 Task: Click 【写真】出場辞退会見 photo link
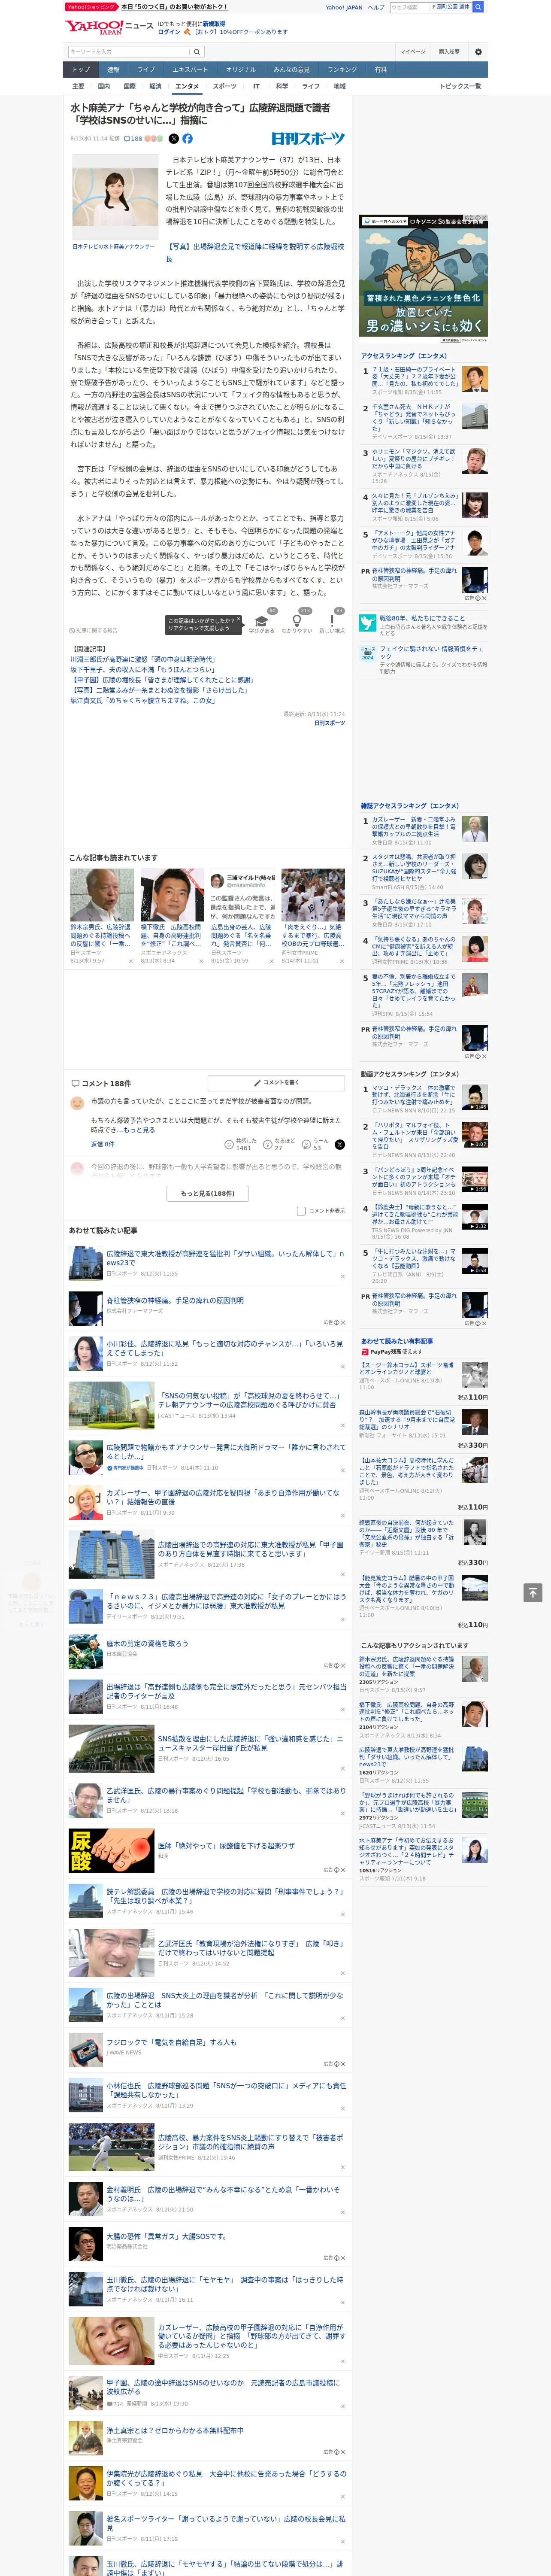255,252
